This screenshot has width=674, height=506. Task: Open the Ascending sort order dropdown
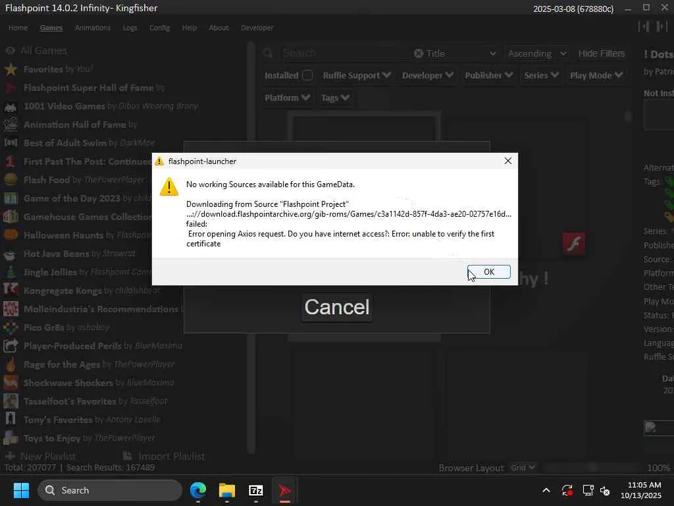click(x=537, y=53)
